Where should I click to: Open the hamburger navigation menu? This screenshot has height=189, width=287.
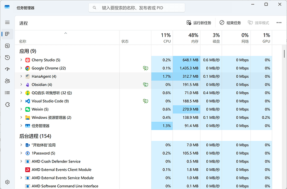tap(7, 22)
